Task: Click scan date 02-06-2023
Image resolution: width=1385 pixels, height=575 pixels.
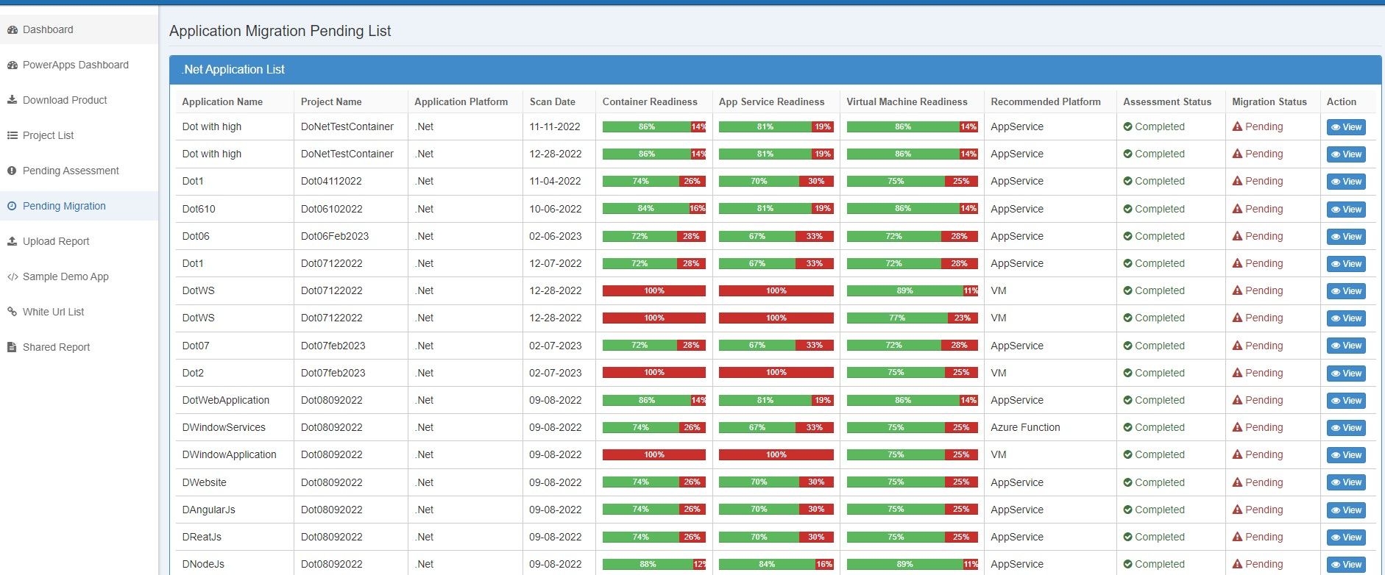Action: coord(556,236)
